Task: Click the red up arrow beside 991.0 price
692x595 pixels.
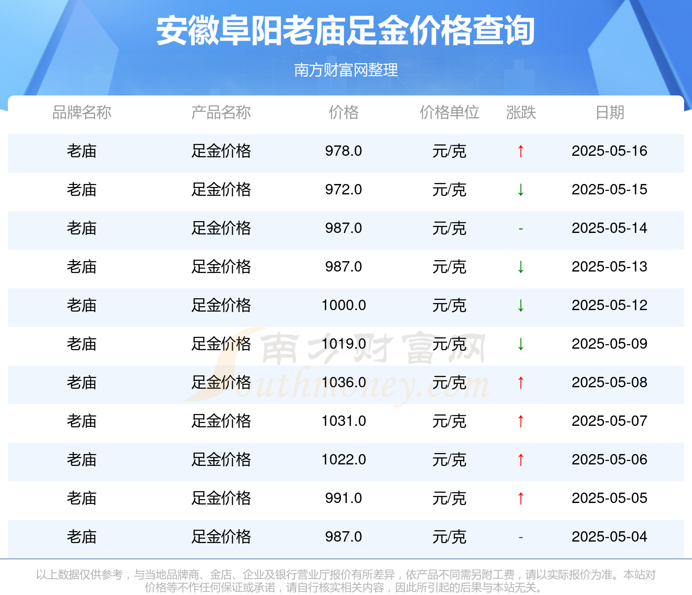Action: pyautogui.click(x=520, y=499)
